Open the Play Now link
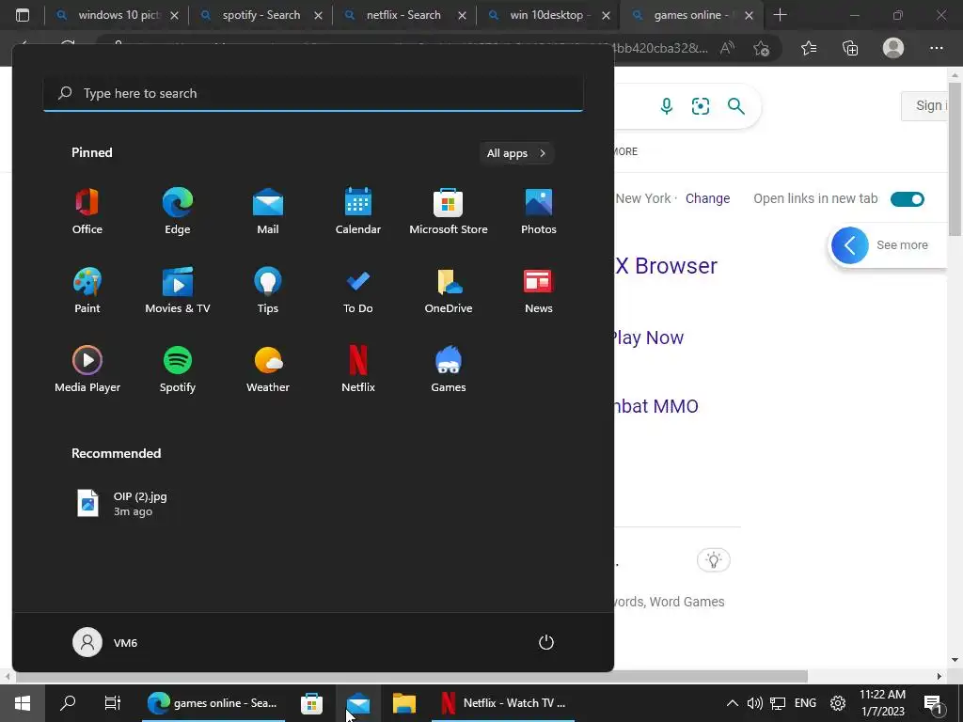This screenshot has height=722, width=963. click(x=648, y=337)
